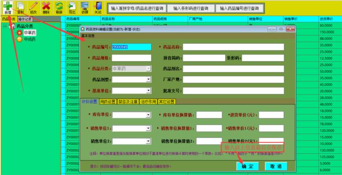Select the 复制 copy toolbar icon
The height and width of the screenshot is (175, 342).
[21, 8]
